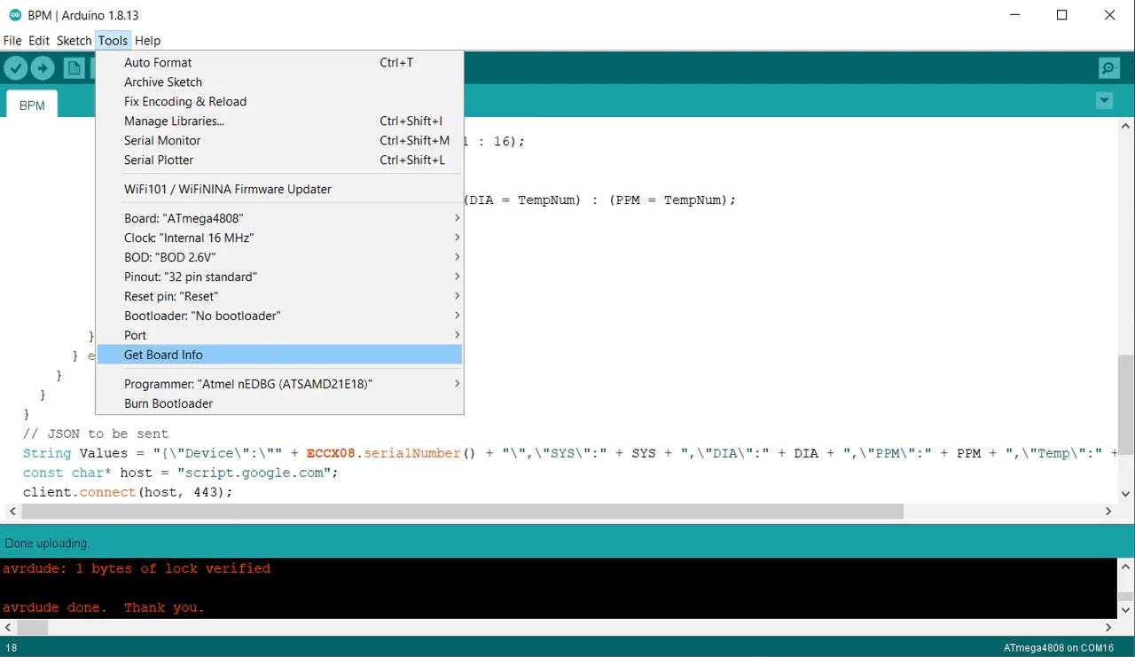Expand Programmer: "Atmel nEDBG" submenu

(279, 385)
